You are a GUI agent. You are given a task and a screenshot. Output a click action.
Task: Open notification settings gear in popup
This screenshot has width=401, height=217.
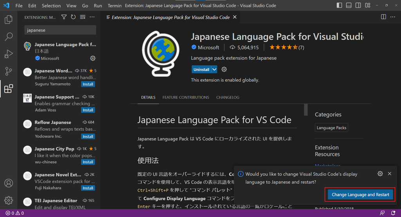click(x=380, y=174)
